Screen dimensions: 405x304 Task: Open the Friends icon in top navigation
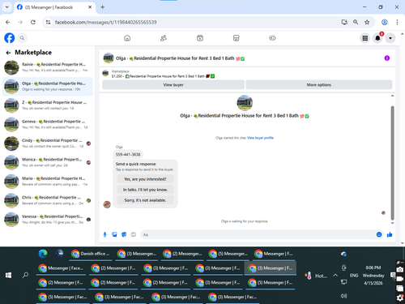click(164, 38)
